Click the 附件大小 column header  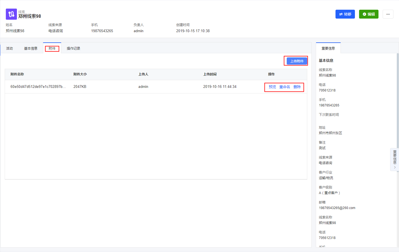pyautogui.click(x=80, y=74)
